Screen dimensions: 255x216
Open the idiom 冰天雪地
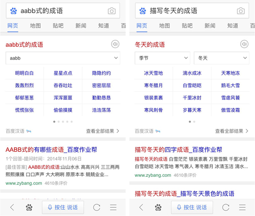154,73
